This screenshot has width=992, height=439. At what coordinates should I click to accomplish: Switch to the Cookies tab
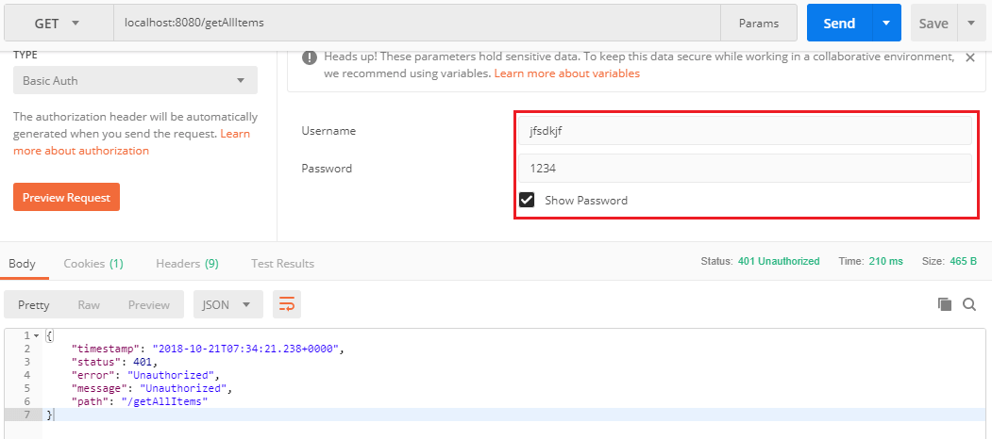92,264
